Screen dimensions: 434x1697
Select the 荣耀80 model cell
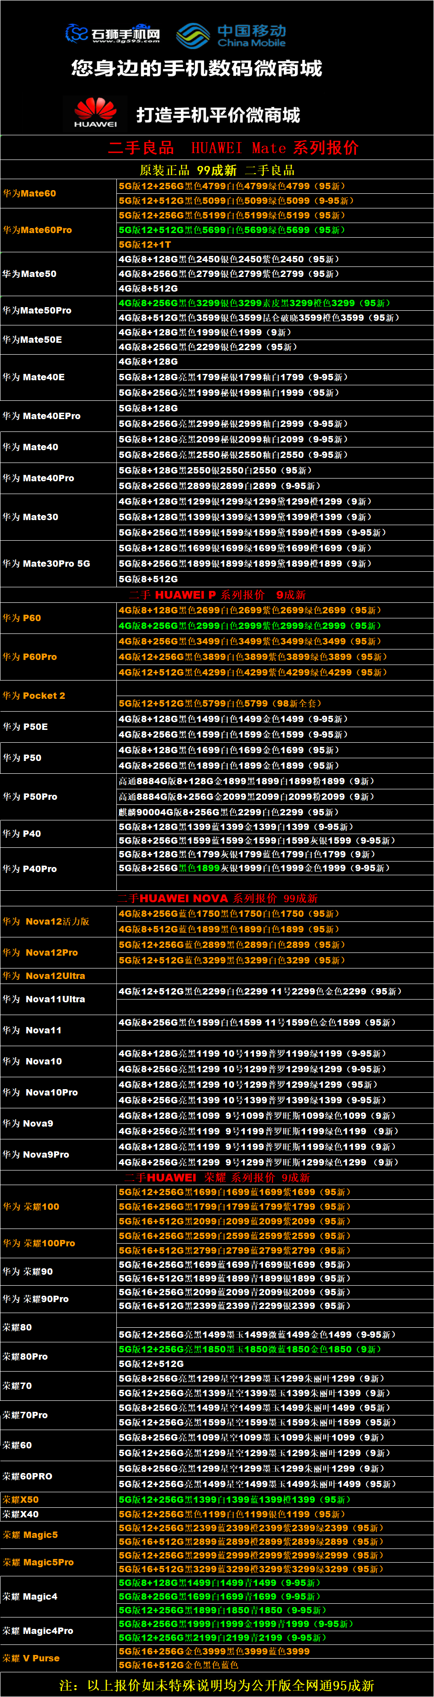click(58, 1327)
